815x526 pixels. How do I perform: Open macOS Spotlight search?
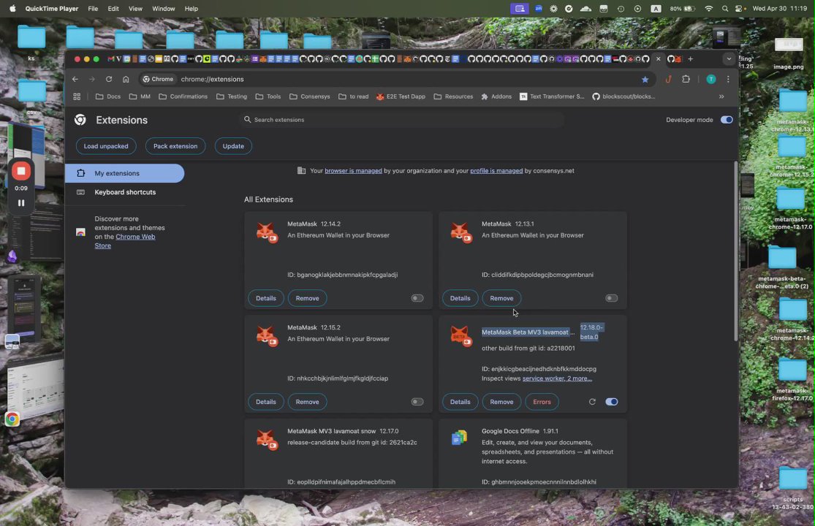pos(725,9)
